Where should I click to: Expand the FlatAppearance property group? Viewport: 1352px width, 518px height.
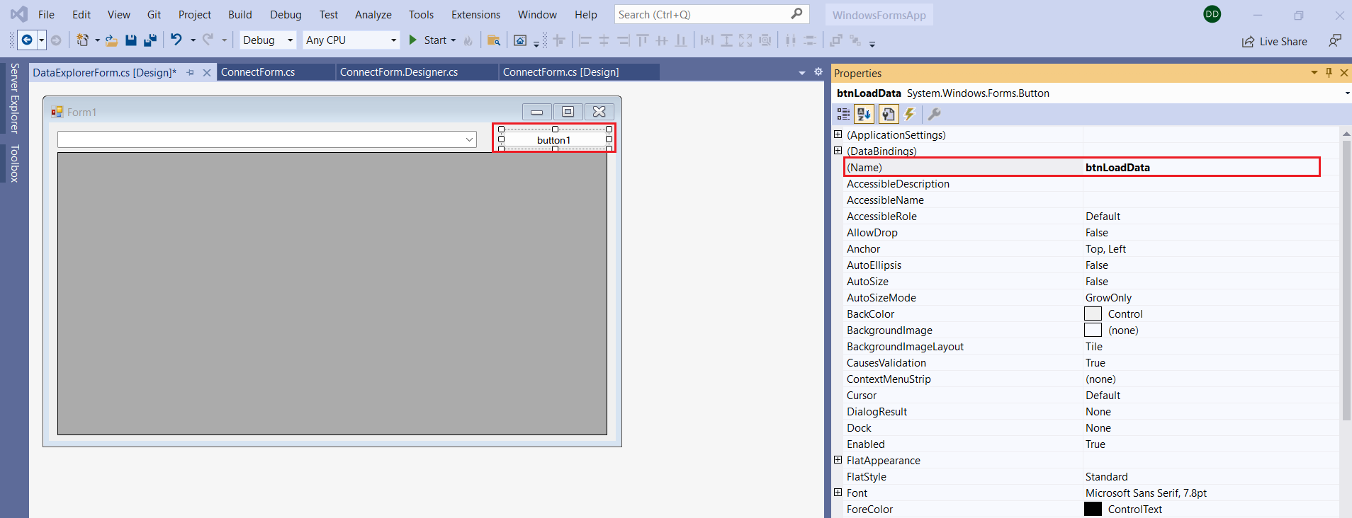(x=838, y=460)
